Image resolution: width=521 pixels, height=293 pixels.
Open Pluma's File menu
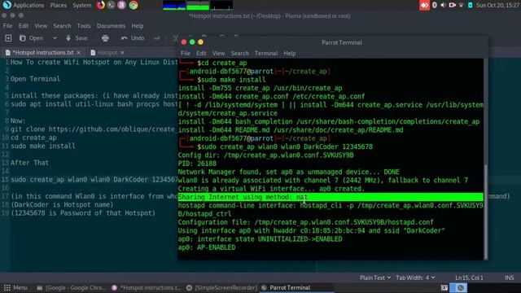coord(7,26)
